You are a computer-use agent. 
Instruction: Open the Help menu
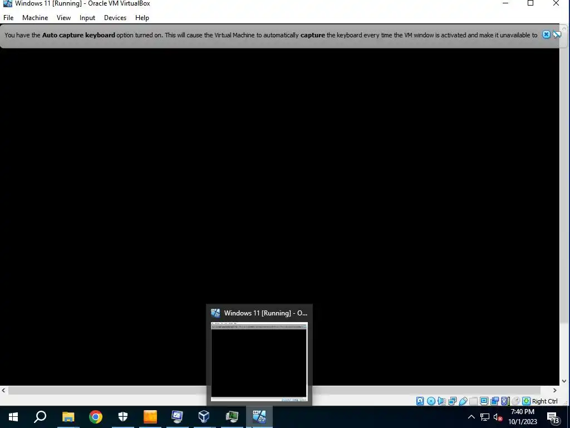[142, 17]
